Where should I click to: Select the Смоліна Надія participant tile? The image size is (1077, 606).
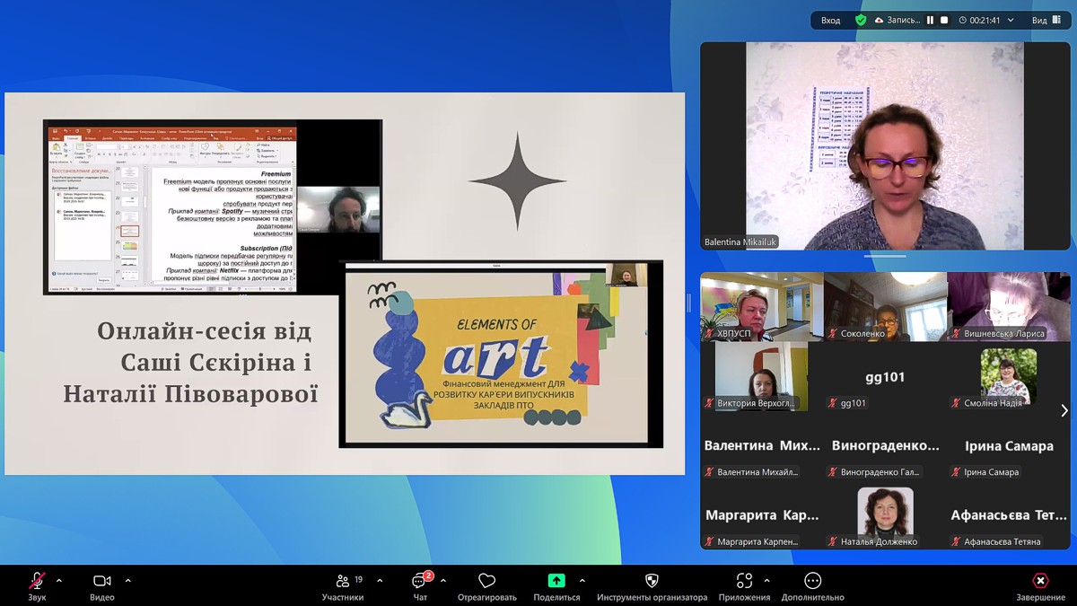(x=1009, y=376)
